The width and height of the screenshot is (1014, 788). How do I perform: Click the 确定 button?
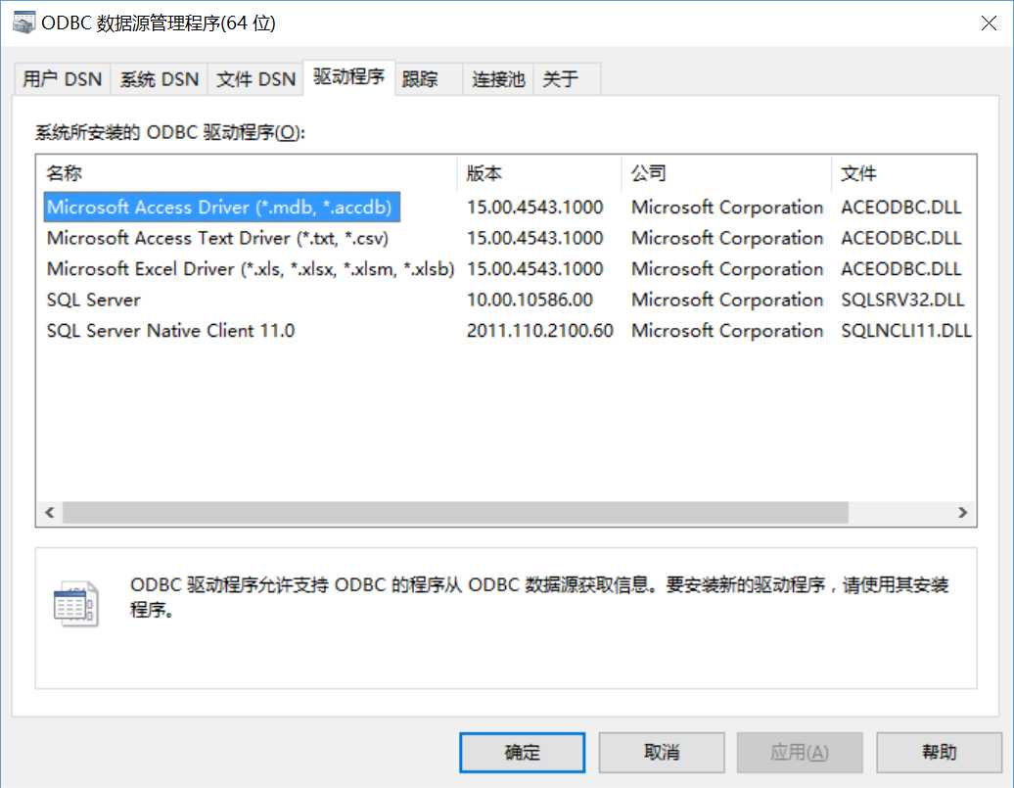pos(522,753)
